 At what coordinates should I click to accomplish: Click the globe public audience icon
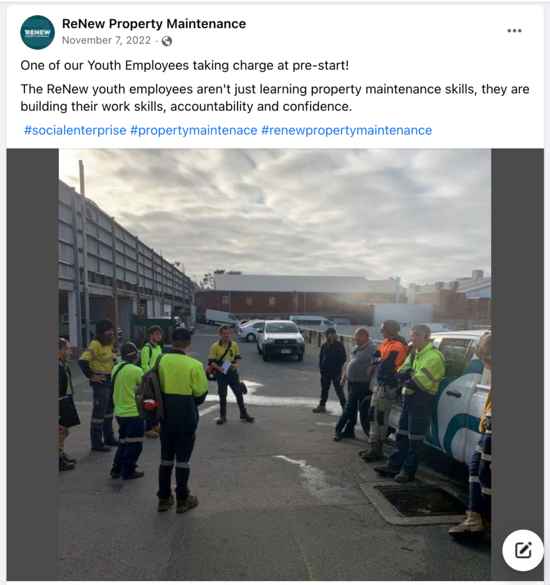(167, 41)
